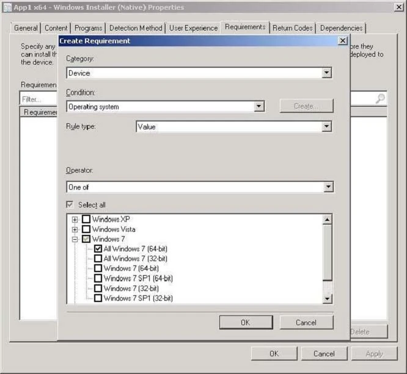The height and width of the screenshot is (374, 407).
Task: Open the Category dropdown
Action: click(327, 73)
